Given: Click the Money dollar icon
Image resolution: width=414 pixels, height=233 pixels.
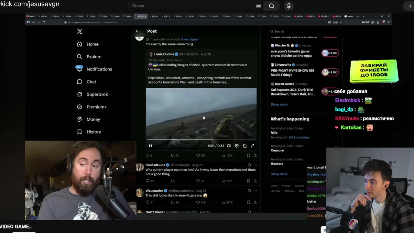Looking at the screenshot, I should (79, 119).
